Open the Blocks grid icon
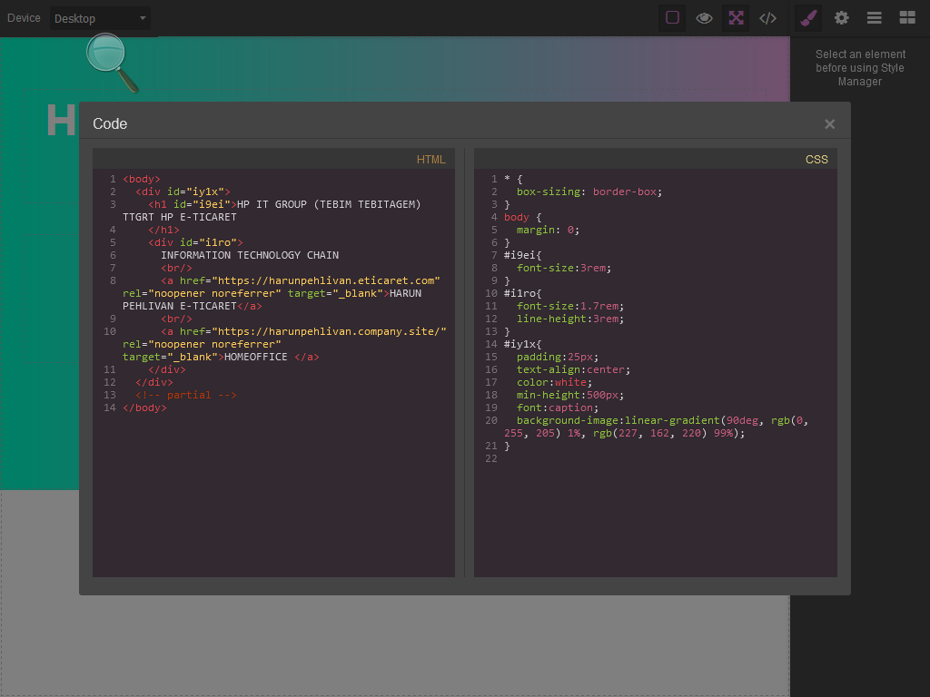930x697 pixels. coord(907,18)
